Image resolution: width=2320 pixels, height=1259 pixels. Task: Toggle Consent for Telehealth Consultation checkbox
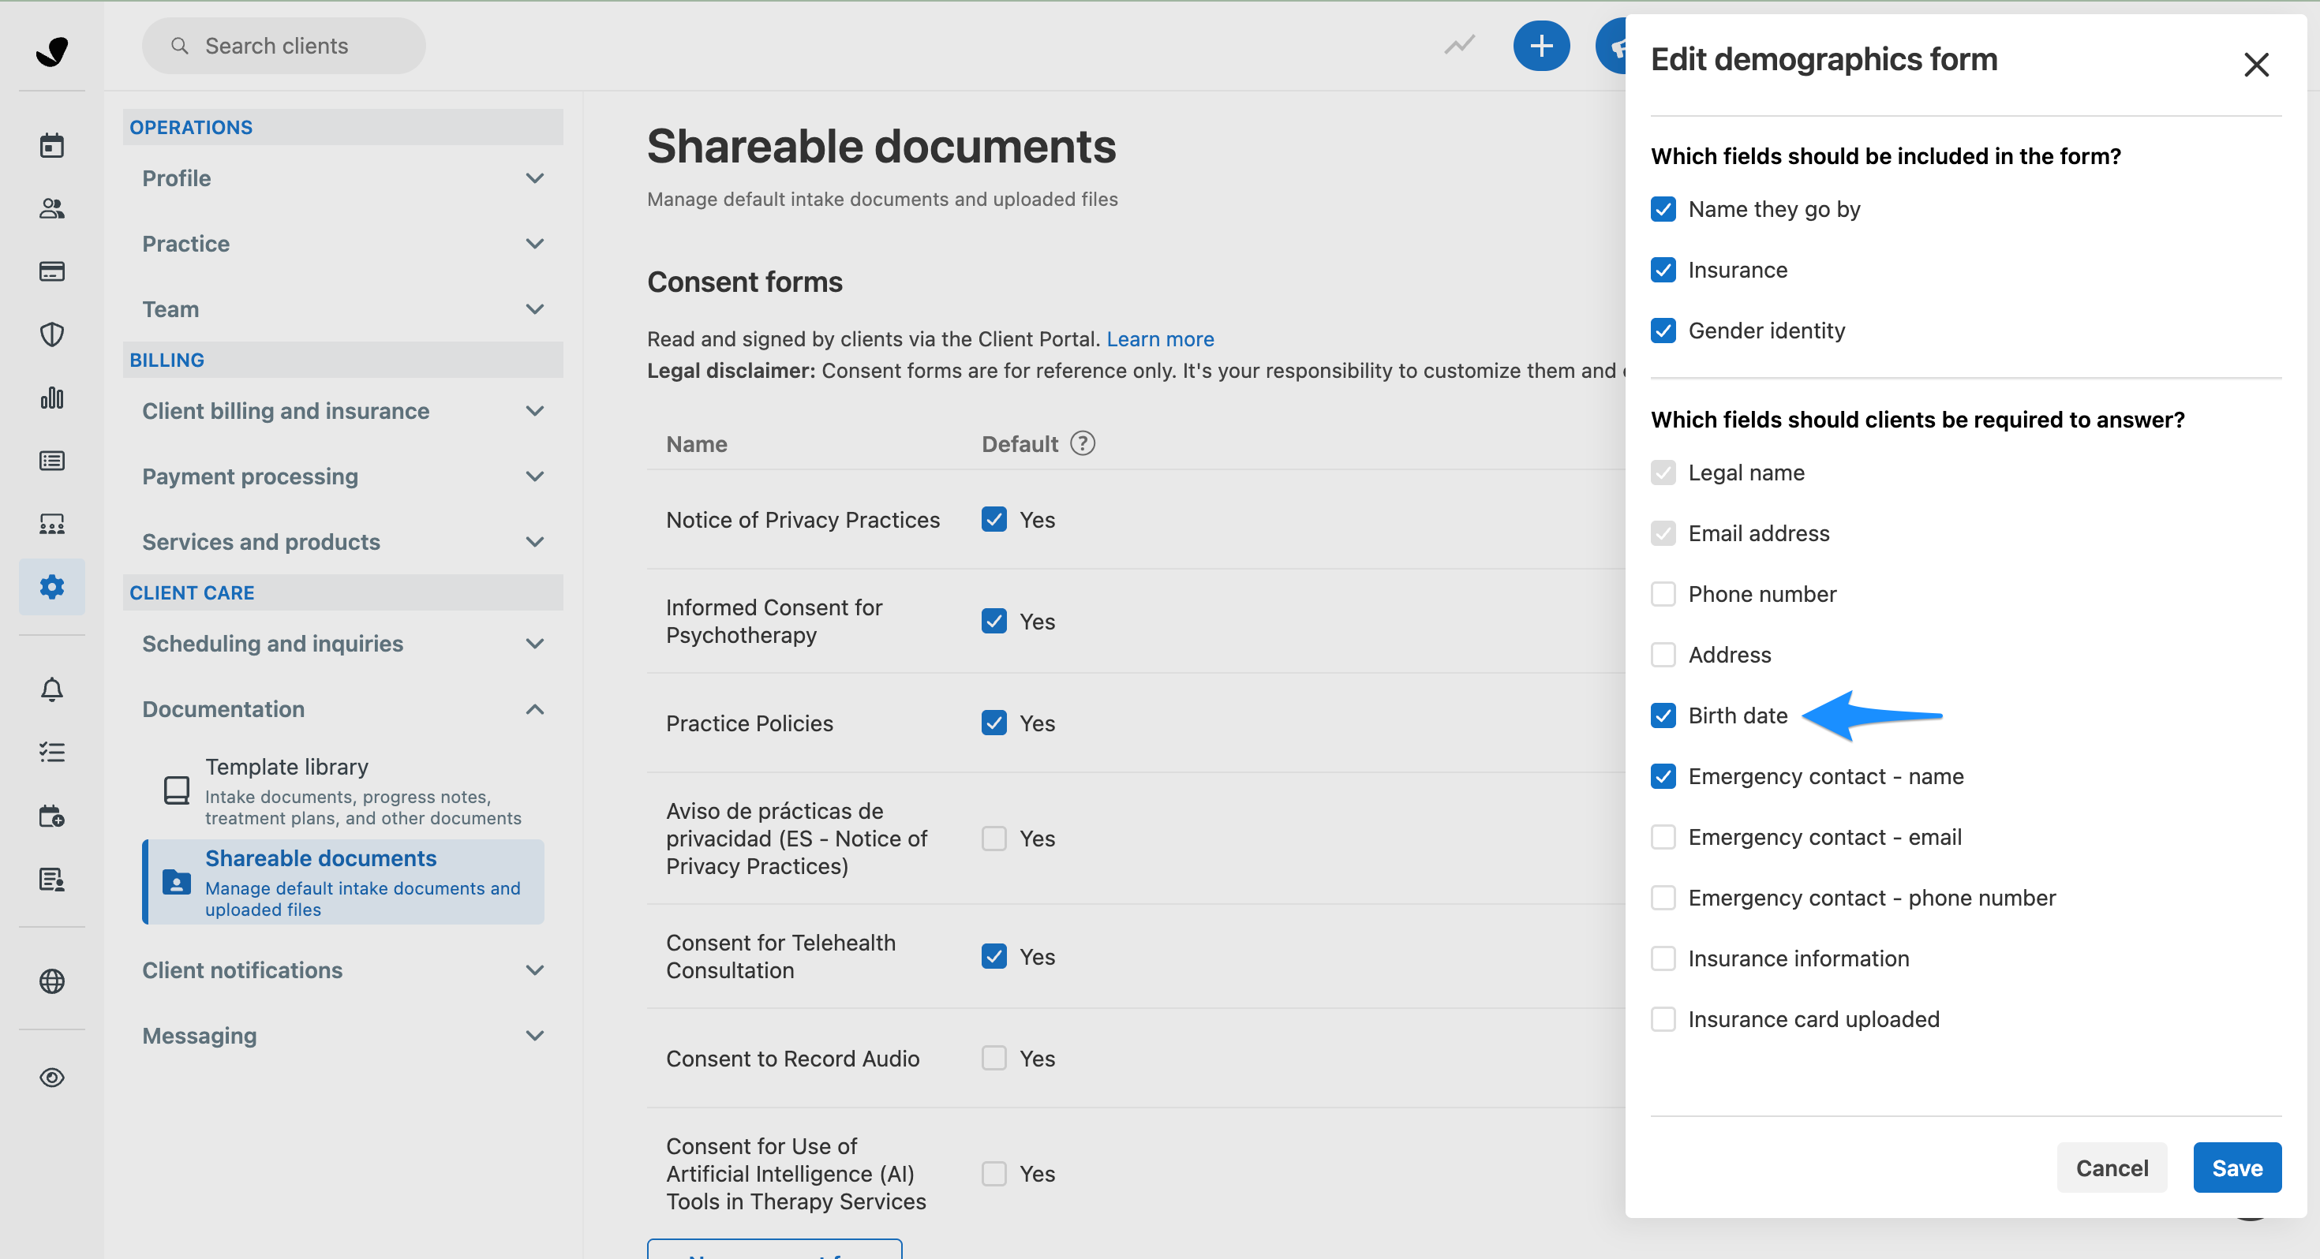(994, 956)
